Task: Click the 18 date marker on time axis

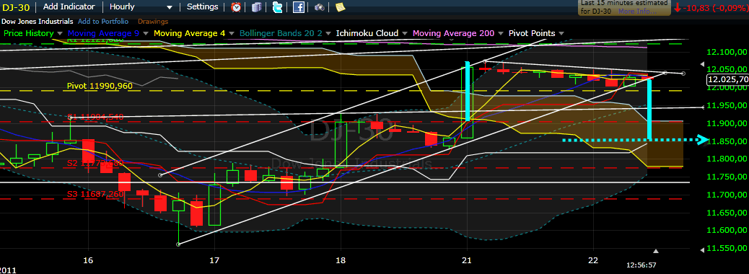Action: click(x=341, y=260)
